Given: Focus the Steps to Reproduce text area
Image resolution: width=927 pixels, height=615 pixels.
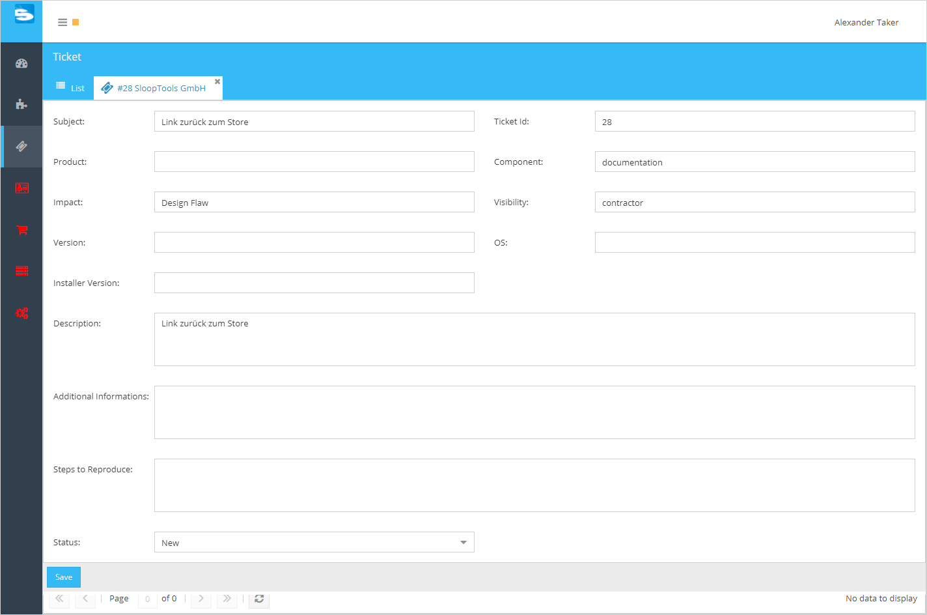Looking at the screenshot, I should coord(534,485).
